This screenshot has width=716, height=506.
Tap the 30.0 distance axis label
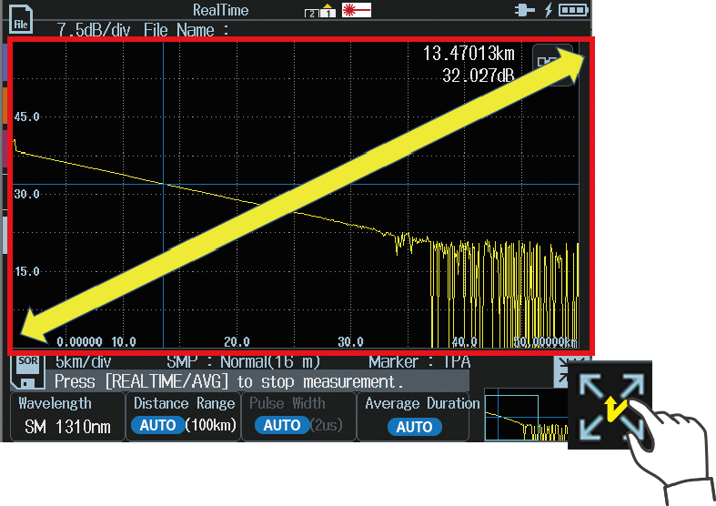[350, 341]
